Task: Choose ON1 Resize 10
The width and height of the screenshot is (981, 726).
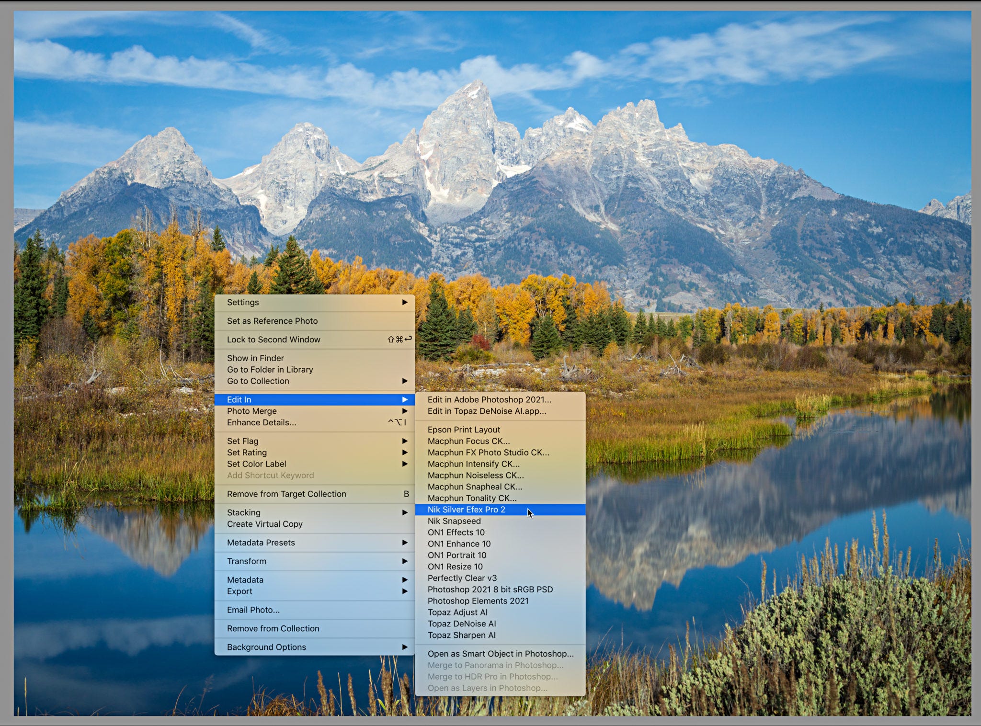Action: coord(500,567)
